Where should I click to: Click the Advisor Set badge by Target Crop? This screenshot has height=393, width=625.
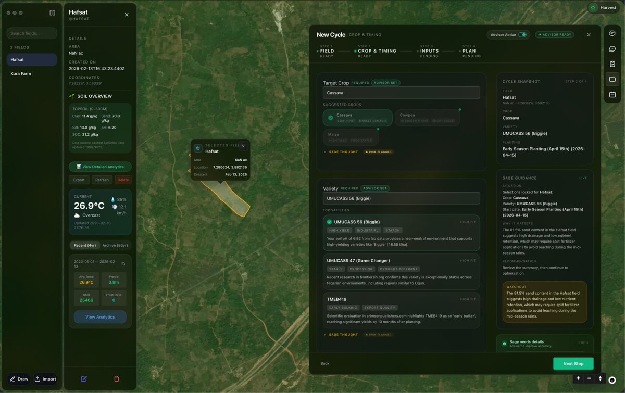[x=385, y=83]
